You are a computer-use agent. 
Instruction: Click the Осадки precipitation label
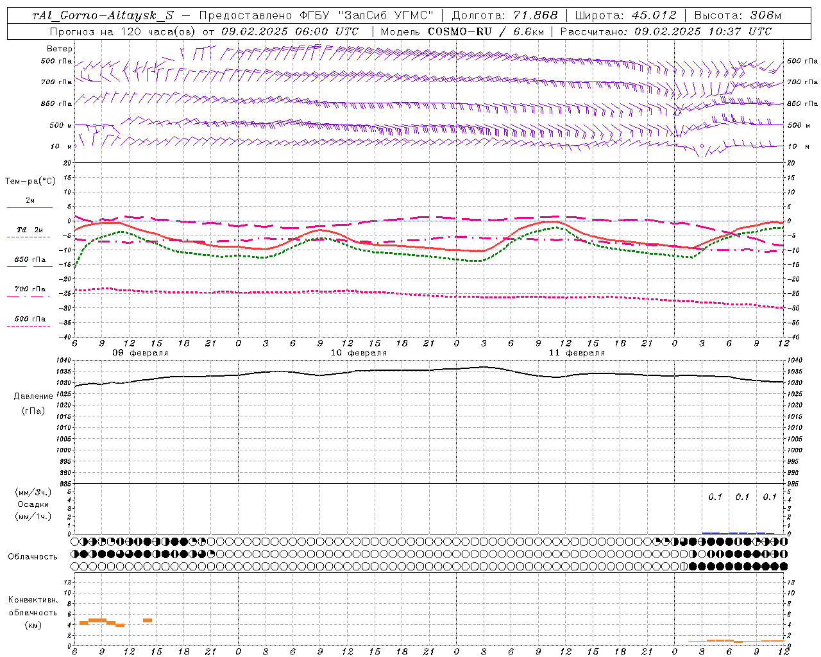(x=33, y=504)
